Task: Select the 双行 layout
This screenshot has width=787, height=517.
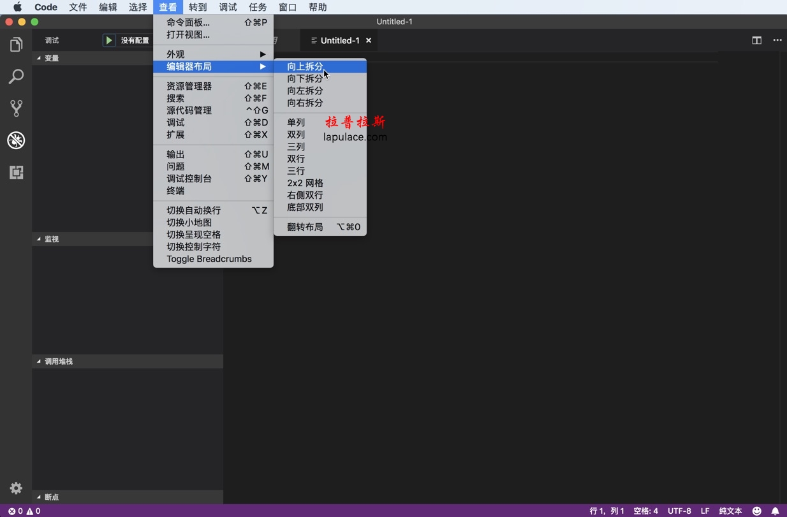Action: pyautogui.click(x=320, y=159)
